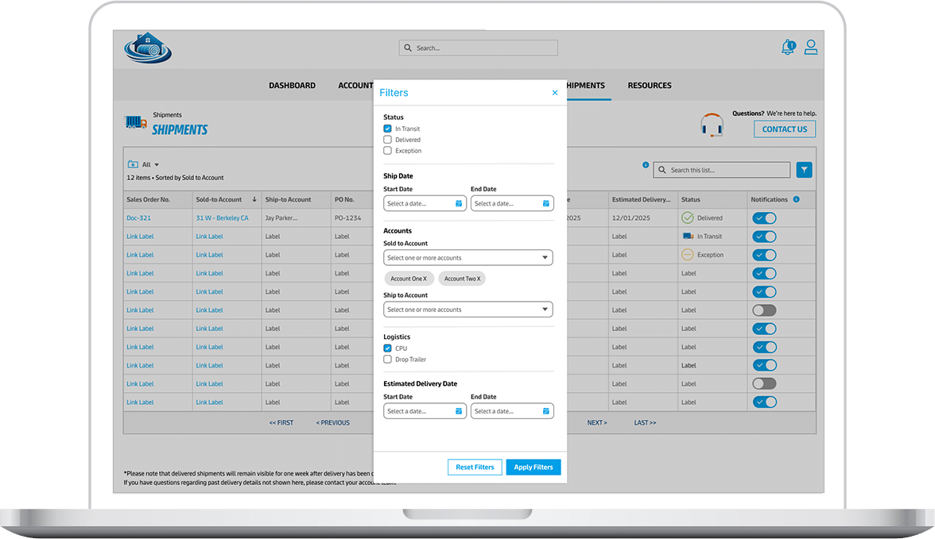Click the company house logo
Viewport: 935px width, 539px height.
148,48
